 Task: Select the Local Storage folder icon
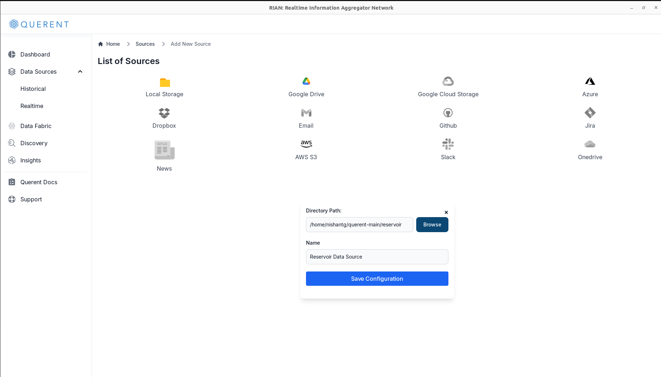[x=165, y=82]
